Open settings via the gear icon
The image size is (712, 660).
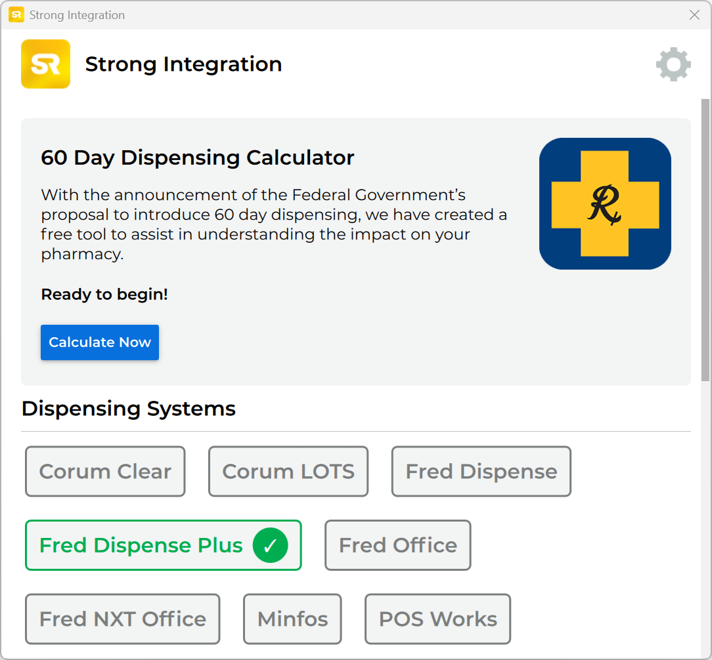pyautogui.click(x=673, y=64)
